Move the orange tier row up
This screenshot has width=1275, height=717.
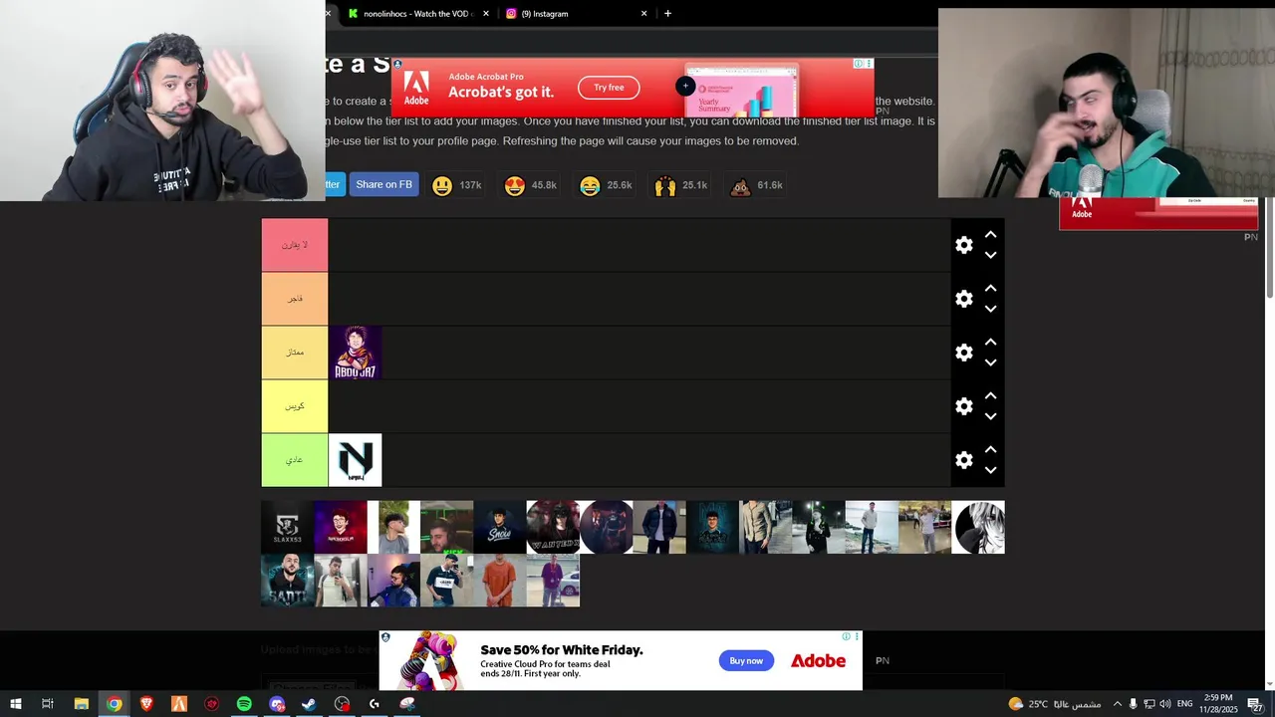pos(991,289)
